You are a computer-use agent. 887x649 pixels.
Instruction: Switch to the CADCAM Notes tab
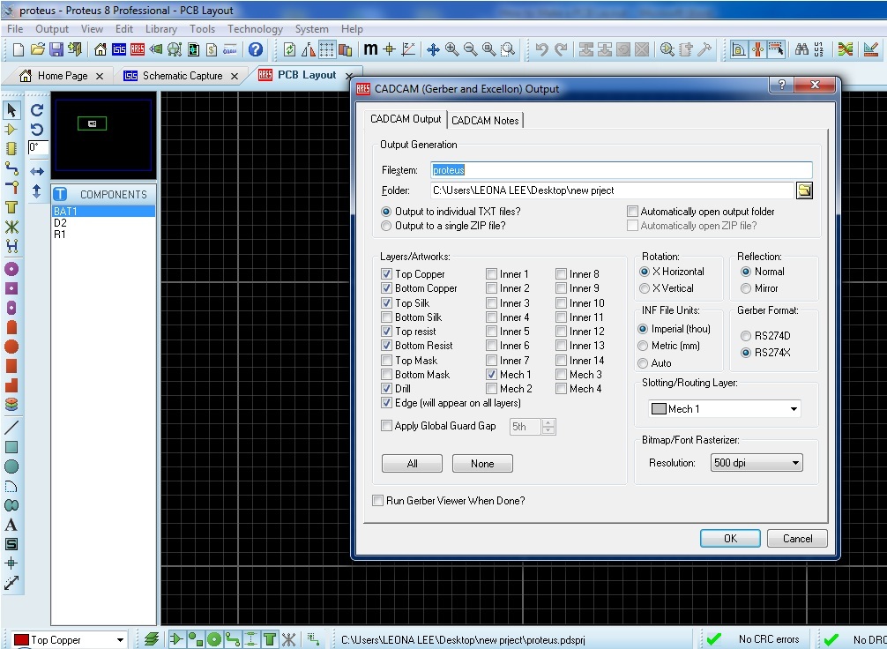(485, 120)
